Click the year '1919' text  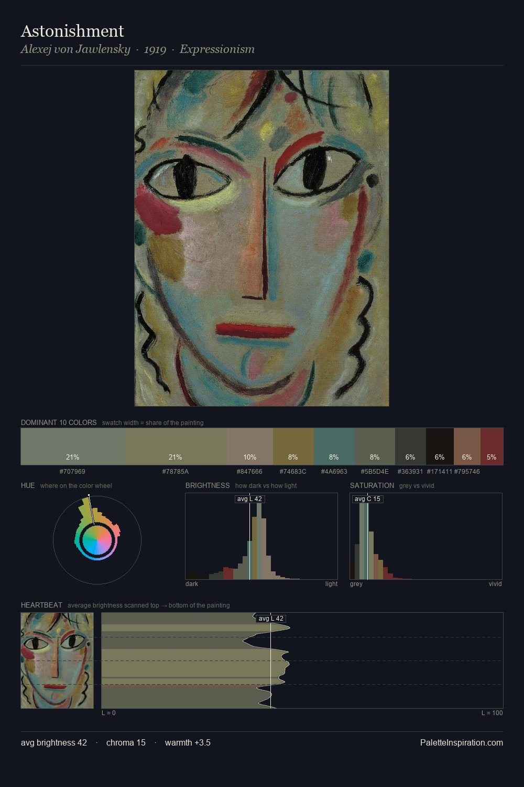click(155, 49)
